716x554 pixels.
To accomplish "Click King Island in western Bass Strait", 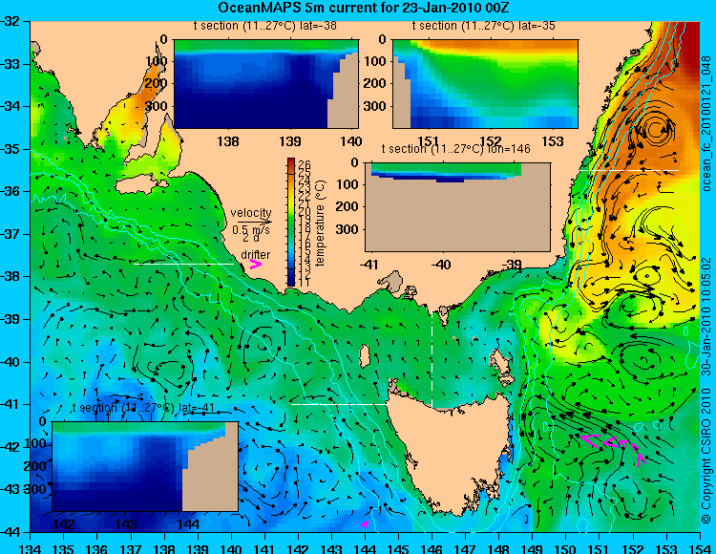I will point(364,356).
